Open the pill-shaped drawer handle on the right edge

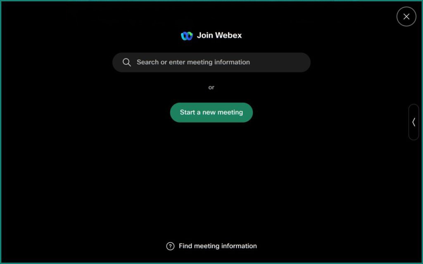coord(413,122)
